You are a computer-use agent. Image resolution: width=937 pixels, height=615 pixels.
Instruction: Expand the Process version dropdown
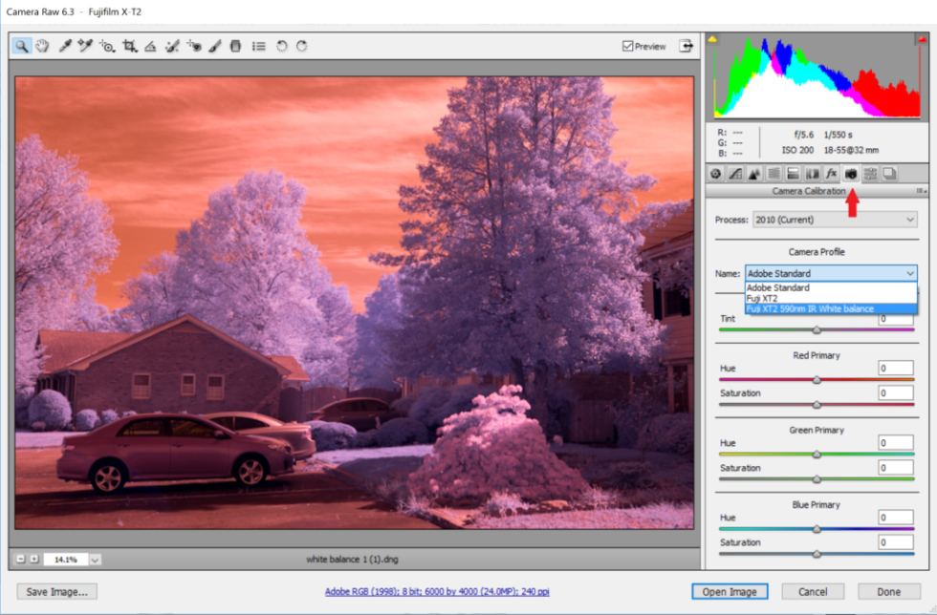835,220
